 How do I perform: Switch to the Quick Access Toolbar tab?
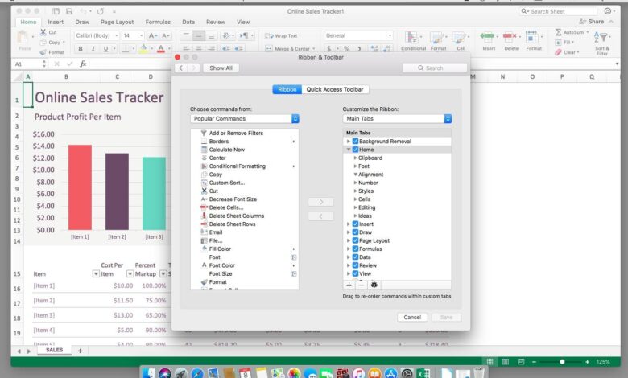335,89
